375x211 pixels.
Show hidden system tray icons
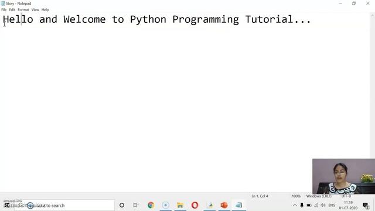click(x=295, y=205)
